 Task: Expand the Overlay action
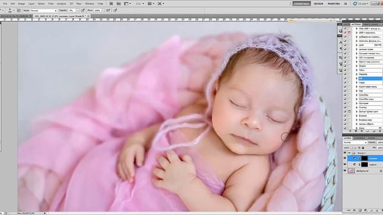click(357, 107)
